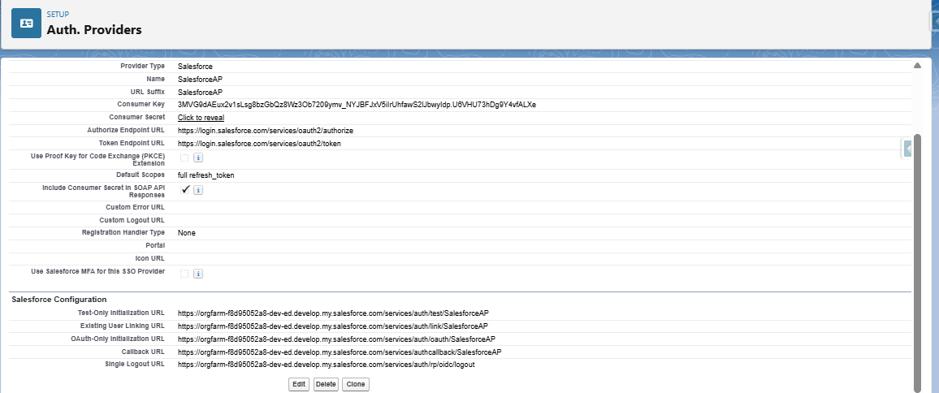Click the Portal field label

(x=155, y=245)
